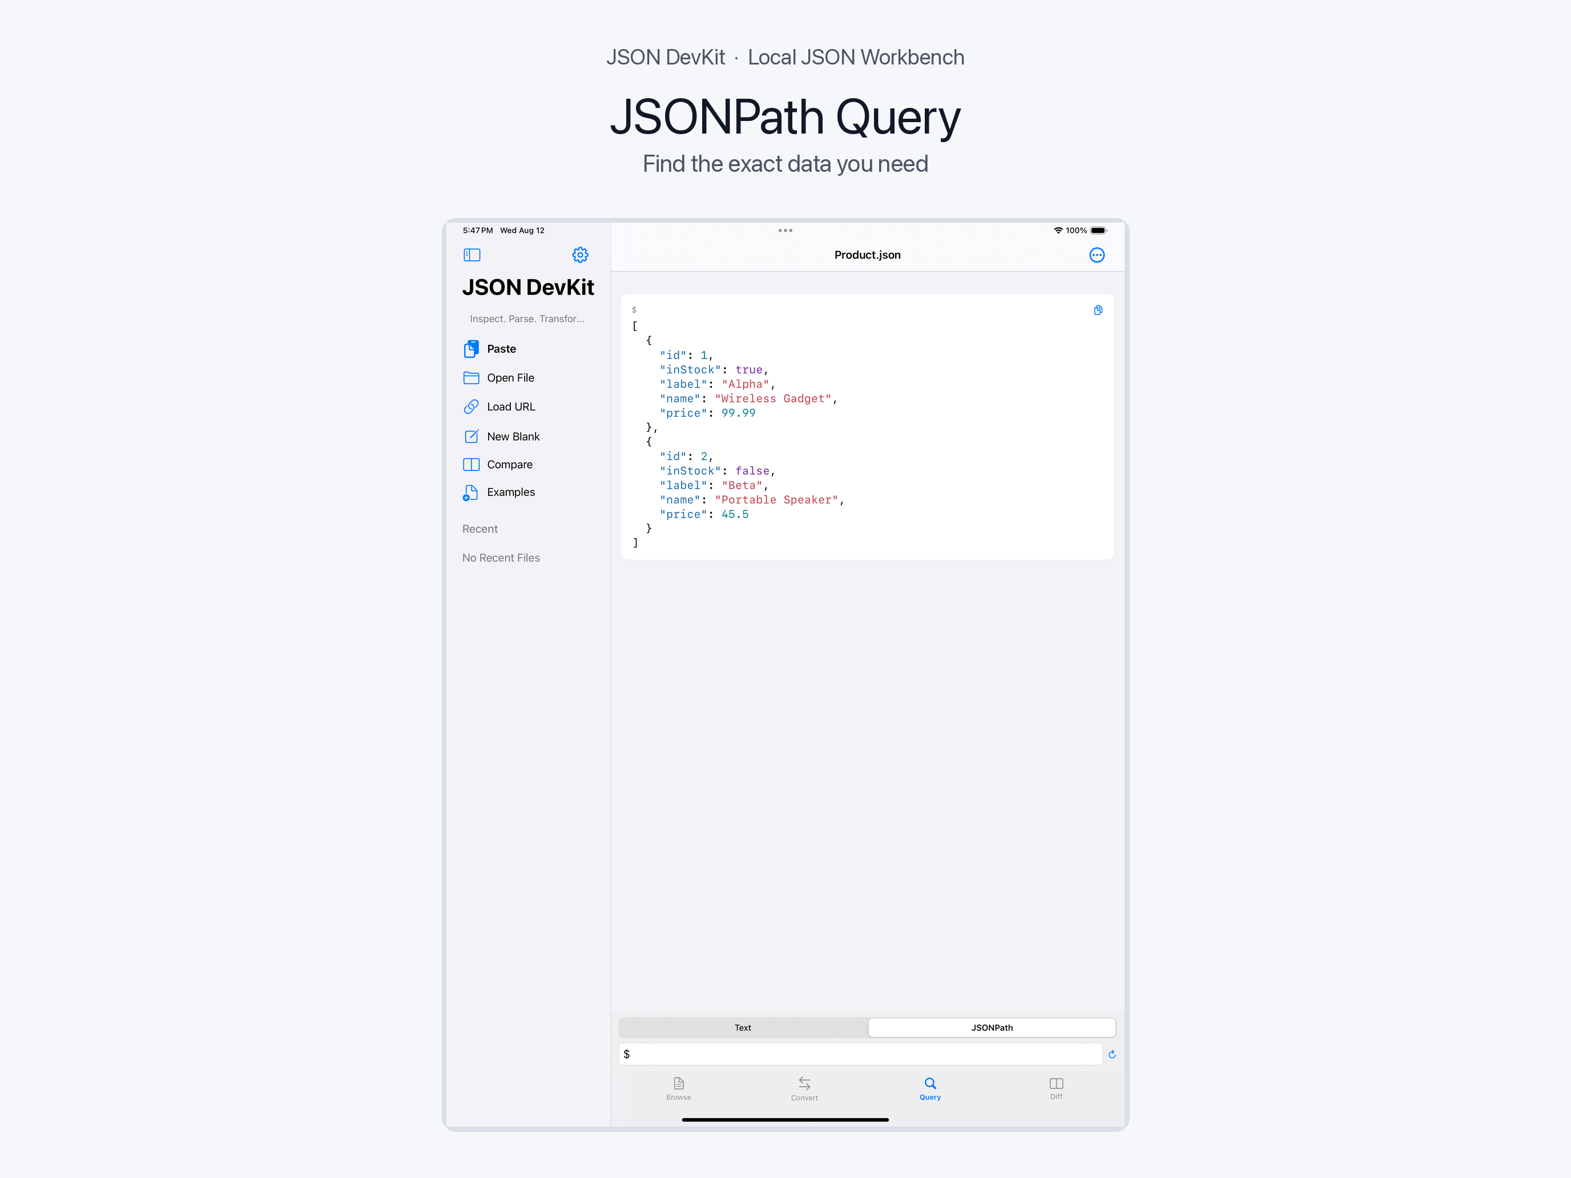Click the Examples document icon

click(470, 493)
